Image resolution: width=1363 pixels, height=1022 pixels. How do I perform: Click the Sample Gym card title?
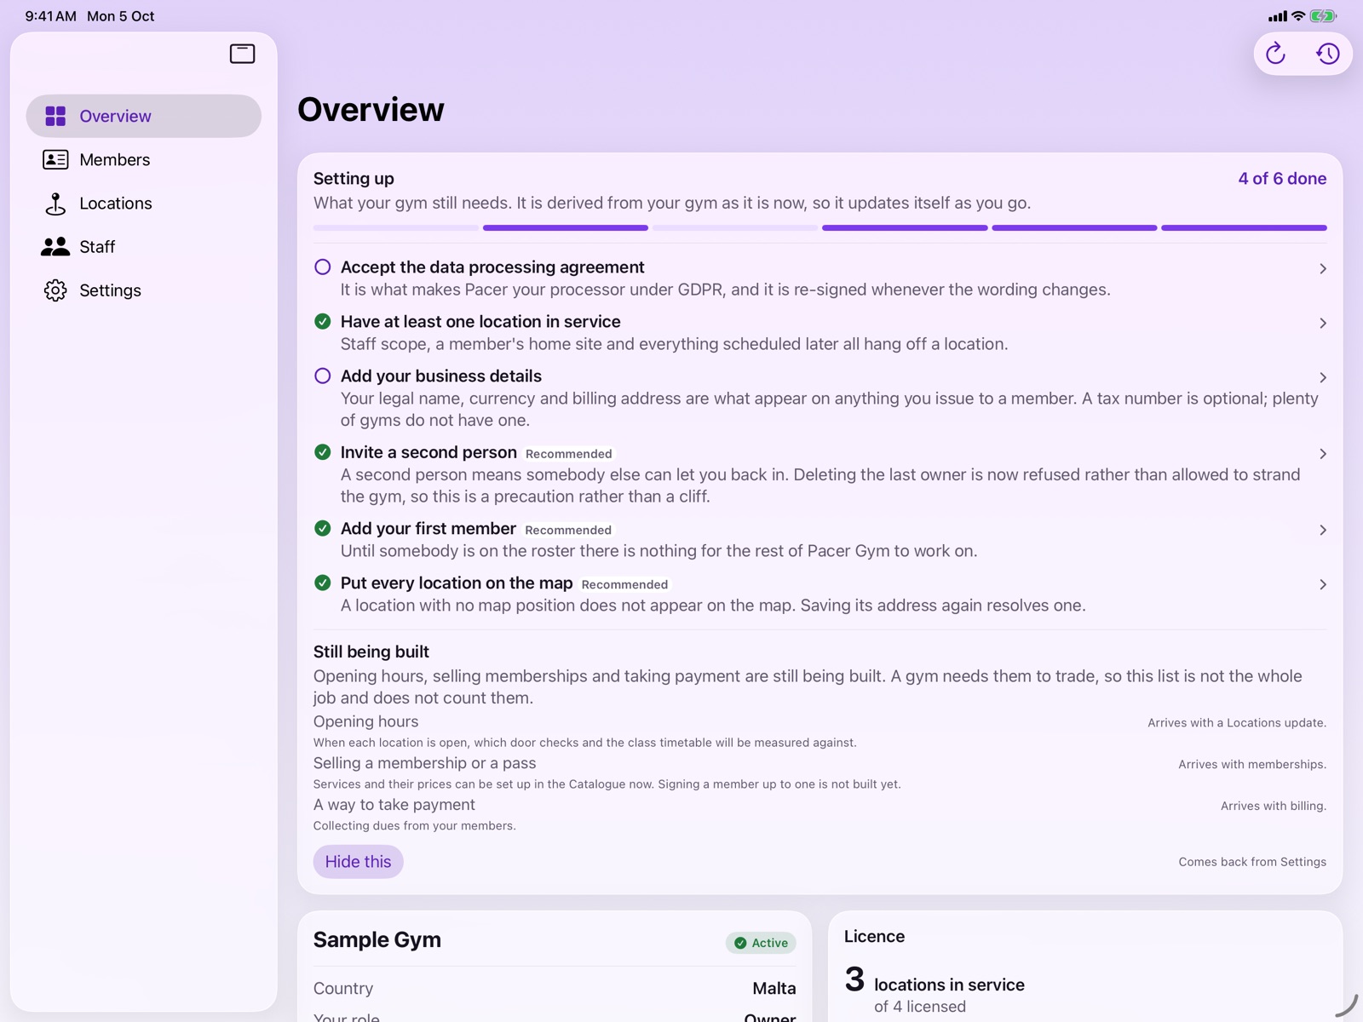tap(377, 940)
